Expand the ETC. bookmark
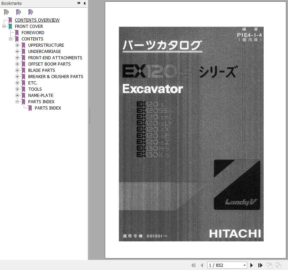 pyautogui.click(x=17, y=83)
